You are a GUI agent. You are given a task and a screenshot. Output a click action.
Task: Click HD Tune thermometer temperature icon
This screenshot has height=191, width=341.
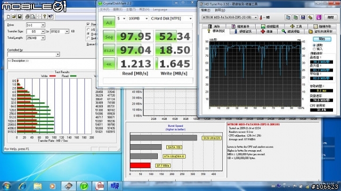(261, 18)
